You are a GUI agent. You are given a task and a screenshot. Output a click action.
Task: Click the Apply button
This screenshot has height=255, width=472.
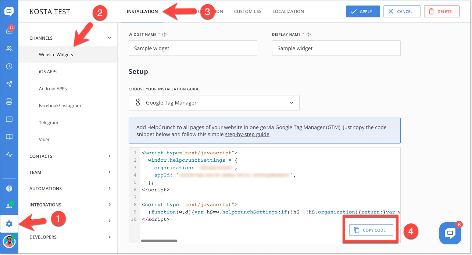363,11
